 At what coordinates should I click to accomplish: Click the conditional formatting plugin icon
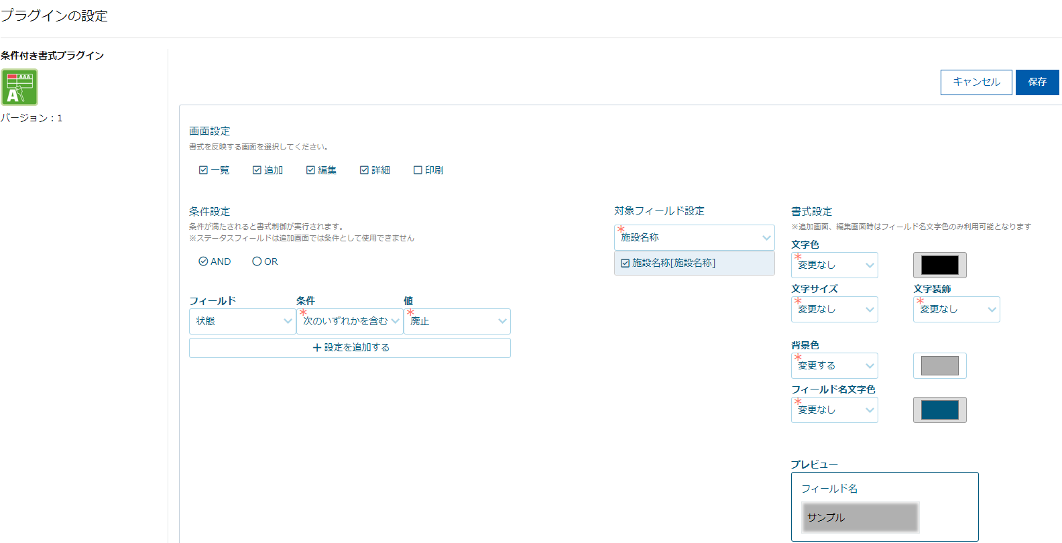coord(19,87)
